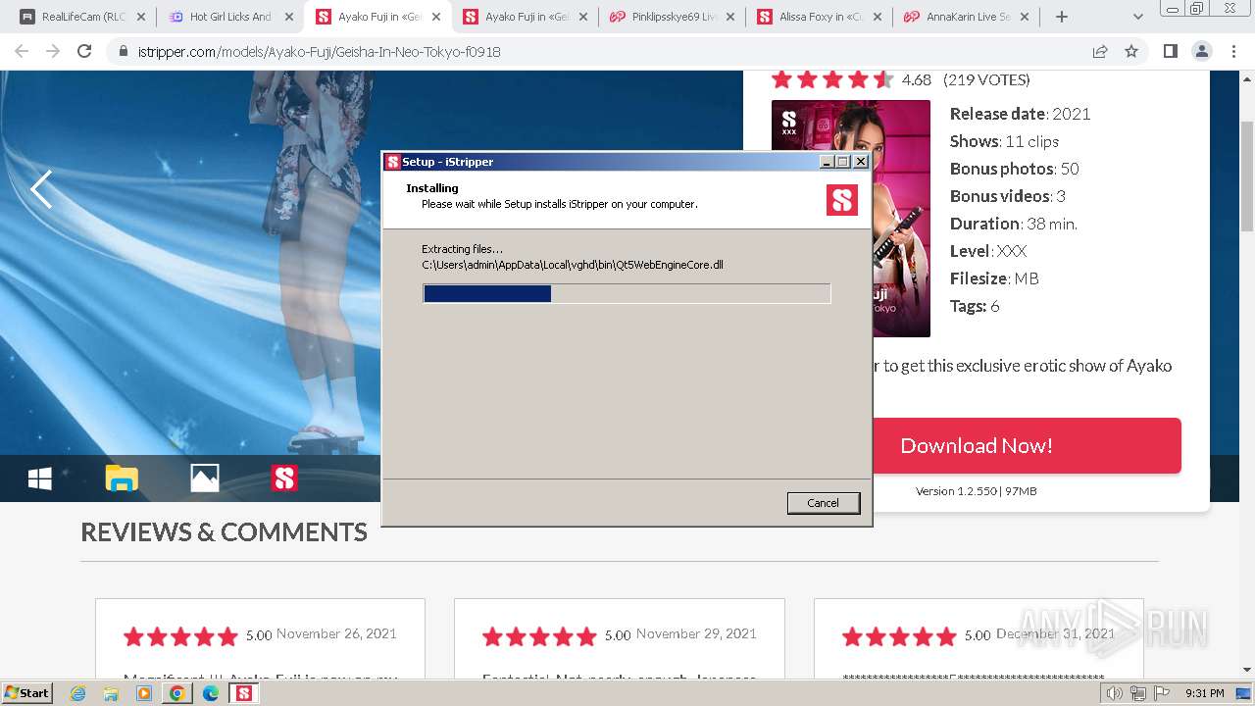1255x706 pixels.
Task: Open the Windows Start menu
Action: (x=27, y=693)
